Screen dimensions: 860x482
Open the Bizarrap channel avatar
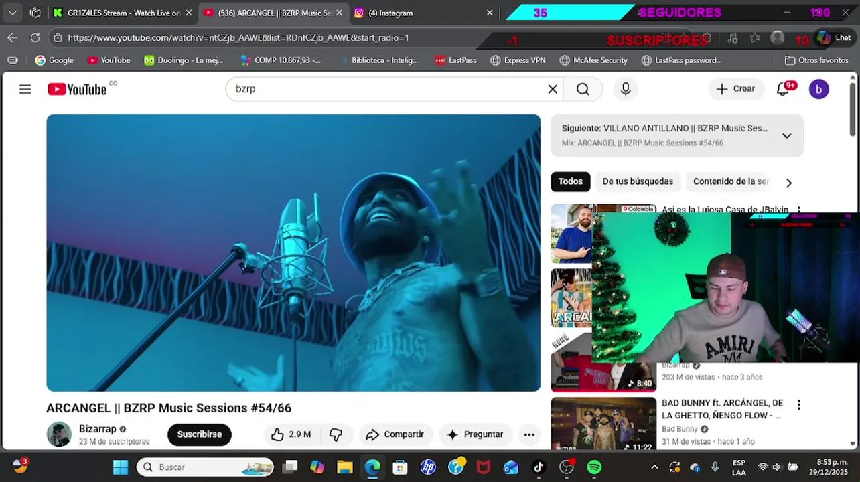(x=59, y=434)
